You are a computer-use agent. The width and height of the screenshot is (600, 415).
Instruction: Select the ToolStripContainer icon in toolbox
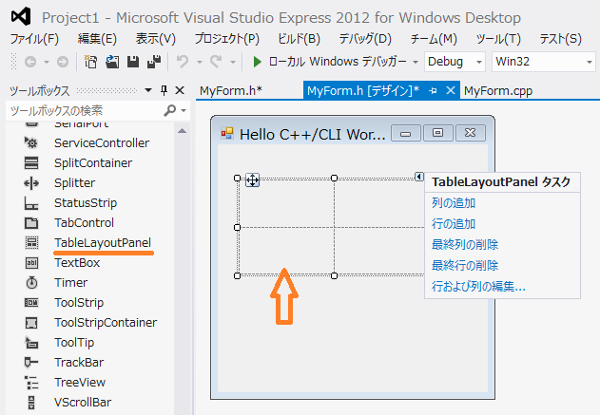pyautogui.click(x=31, y=323)
